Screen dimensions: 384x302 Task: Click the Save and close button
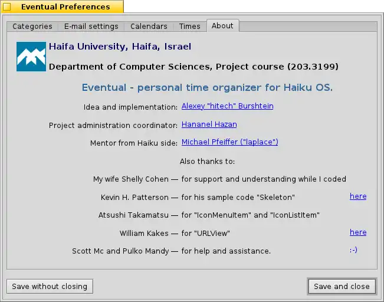(342, 286)
